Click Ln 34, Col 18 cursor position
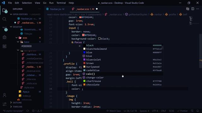The image size is (202, 113). 130,111
